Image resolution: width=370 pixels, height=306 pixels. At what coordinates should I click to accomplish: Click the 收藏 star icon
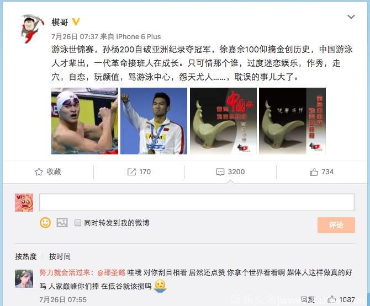pos(39,171)
